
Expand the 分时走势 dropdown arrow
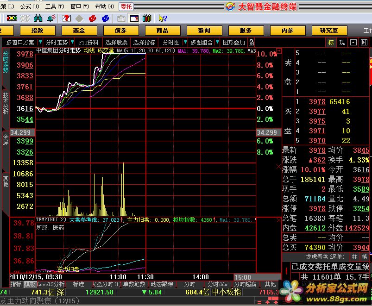click(72, 42)
